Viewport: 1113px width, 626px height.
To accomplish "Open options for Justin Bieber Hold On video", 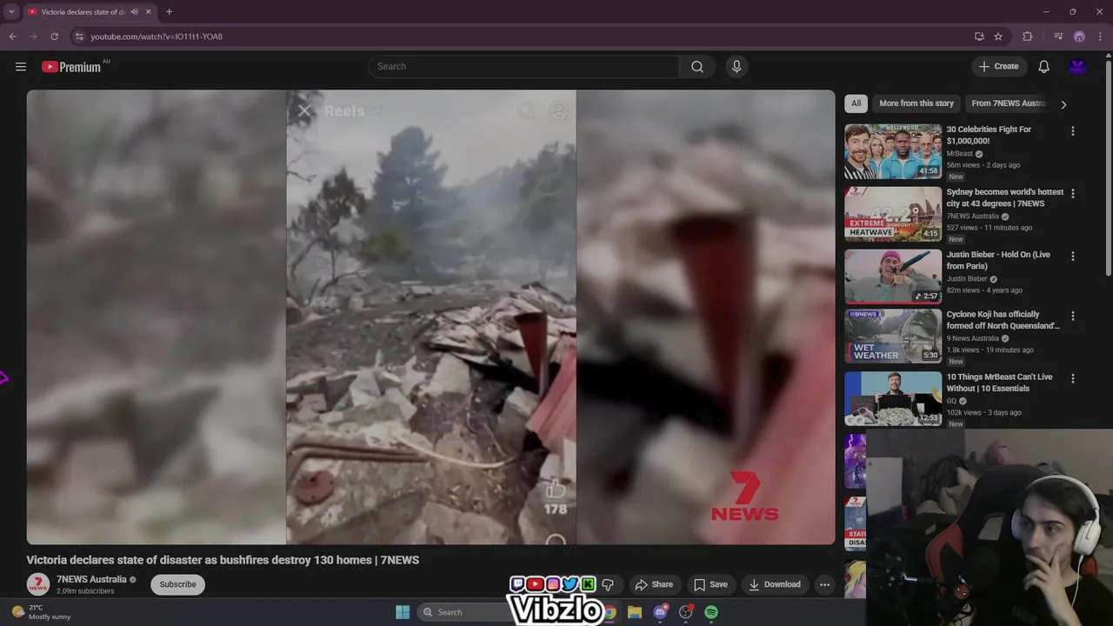I will 1072,256.
